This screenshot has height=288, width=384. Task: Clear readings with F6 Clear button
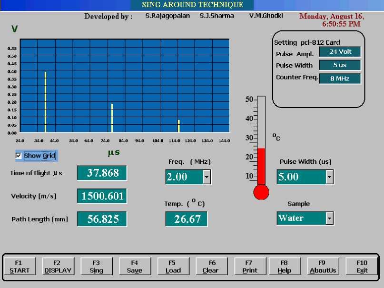coord(212,267)
